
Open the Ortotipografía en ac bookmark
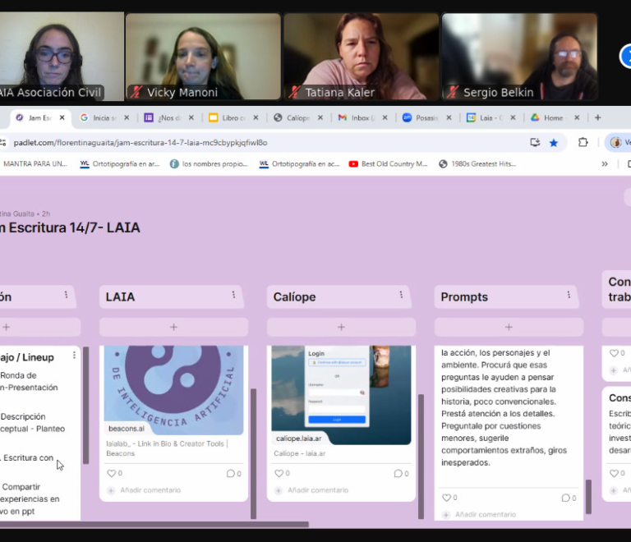click(x=299, y=164)
